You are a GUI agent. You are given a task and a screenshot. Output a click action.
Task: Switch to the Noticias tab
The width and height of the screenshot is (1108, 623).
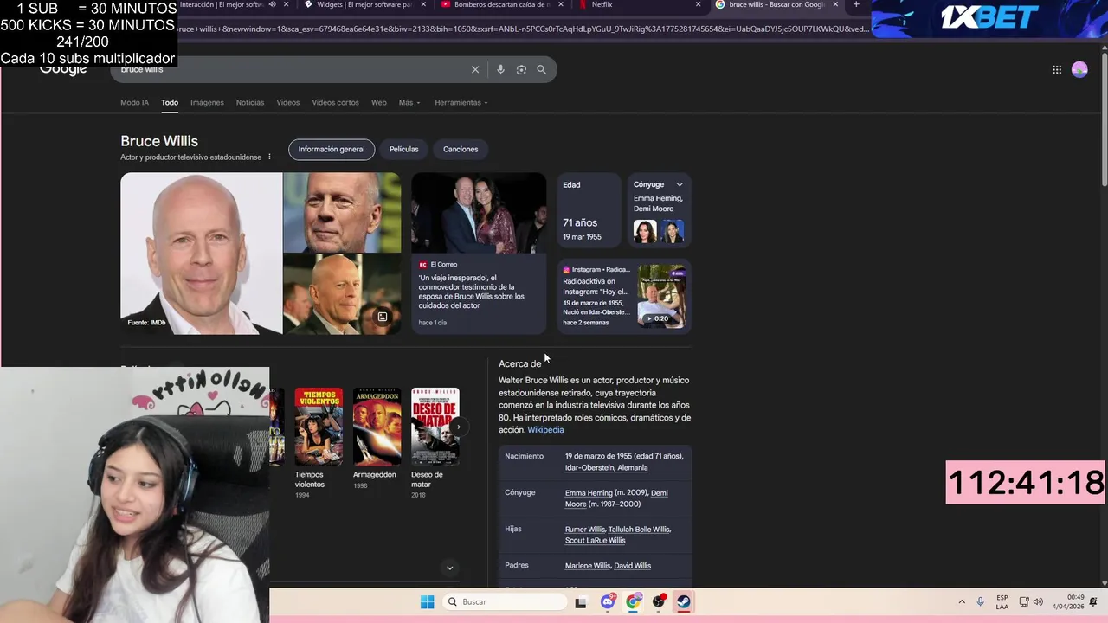pyautogui.click(x=250, y=102)
